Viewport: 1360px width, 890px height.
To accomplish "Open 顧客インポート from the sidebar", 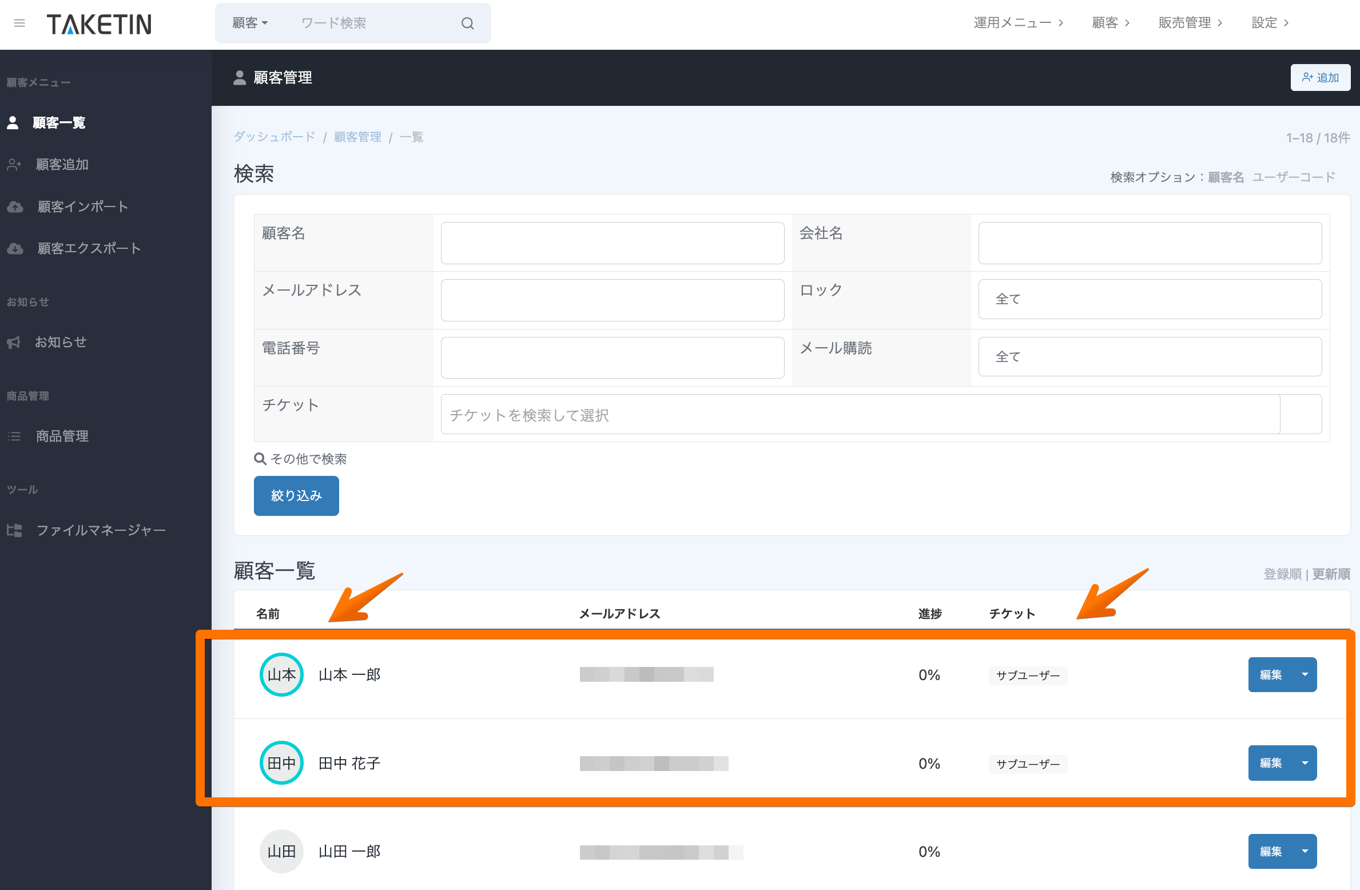I will click(82, 206).
